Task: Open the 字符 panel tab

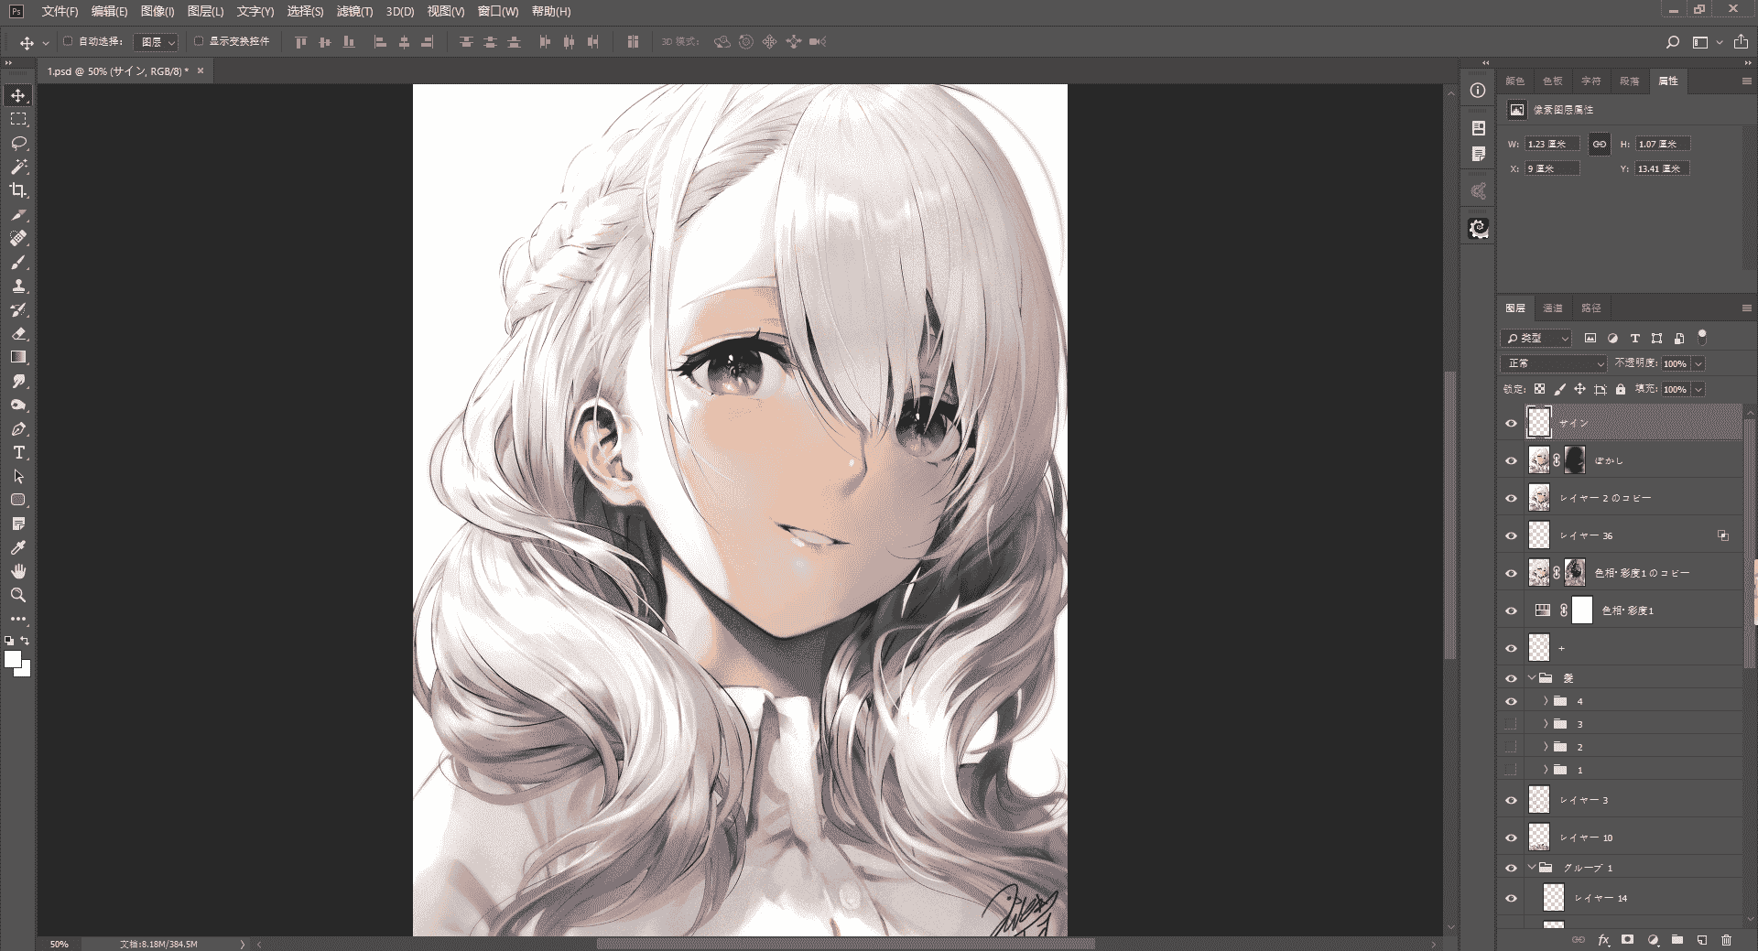Action: [x=1591, y=81]
